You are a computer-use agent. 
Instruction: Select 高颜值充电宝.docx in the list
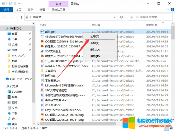tap(57, 100)
